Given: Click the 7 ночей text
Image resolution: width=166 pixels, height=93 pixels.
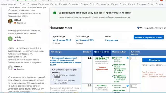Looking at the screenshot, I should [79, 43].
